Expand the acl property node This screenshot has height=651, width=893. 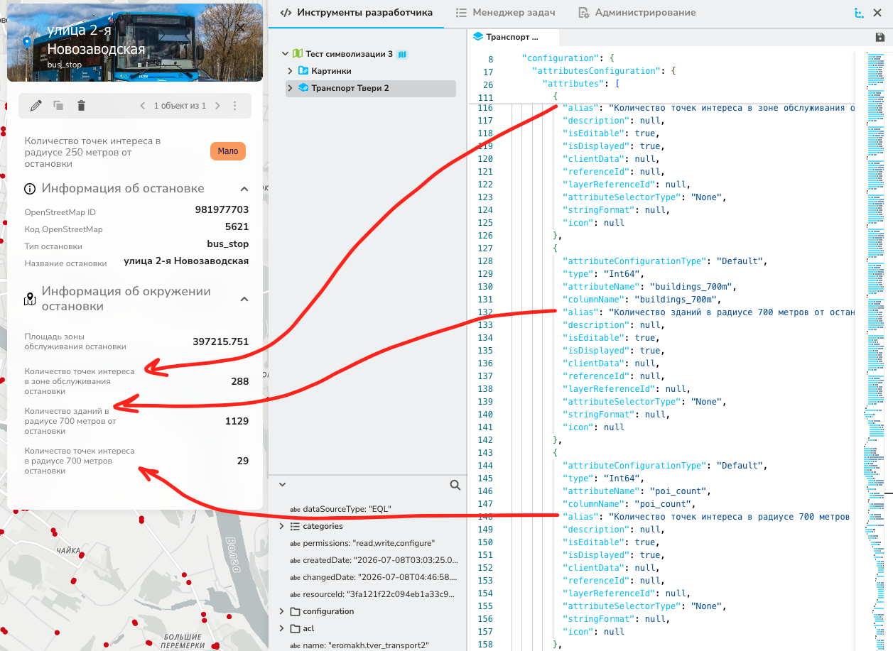[282, 628]
